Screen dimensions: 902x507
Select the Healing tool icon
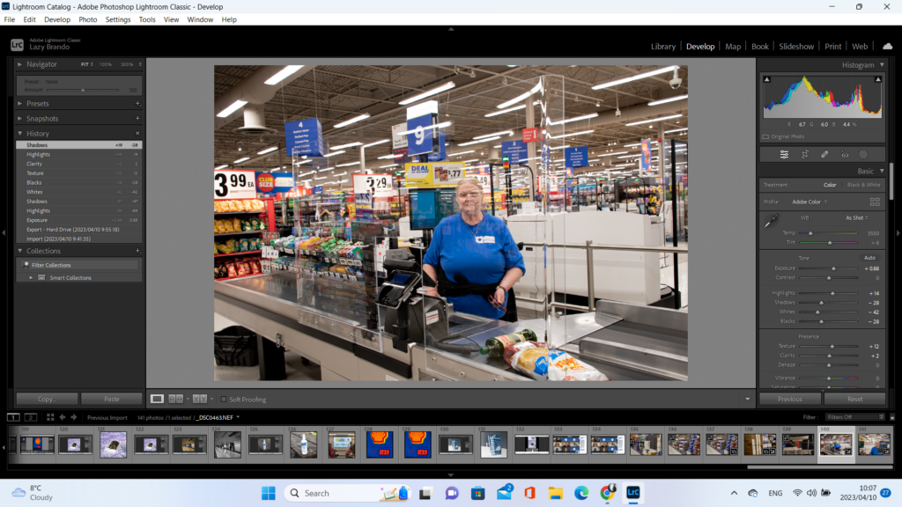[x=824, y=154]
